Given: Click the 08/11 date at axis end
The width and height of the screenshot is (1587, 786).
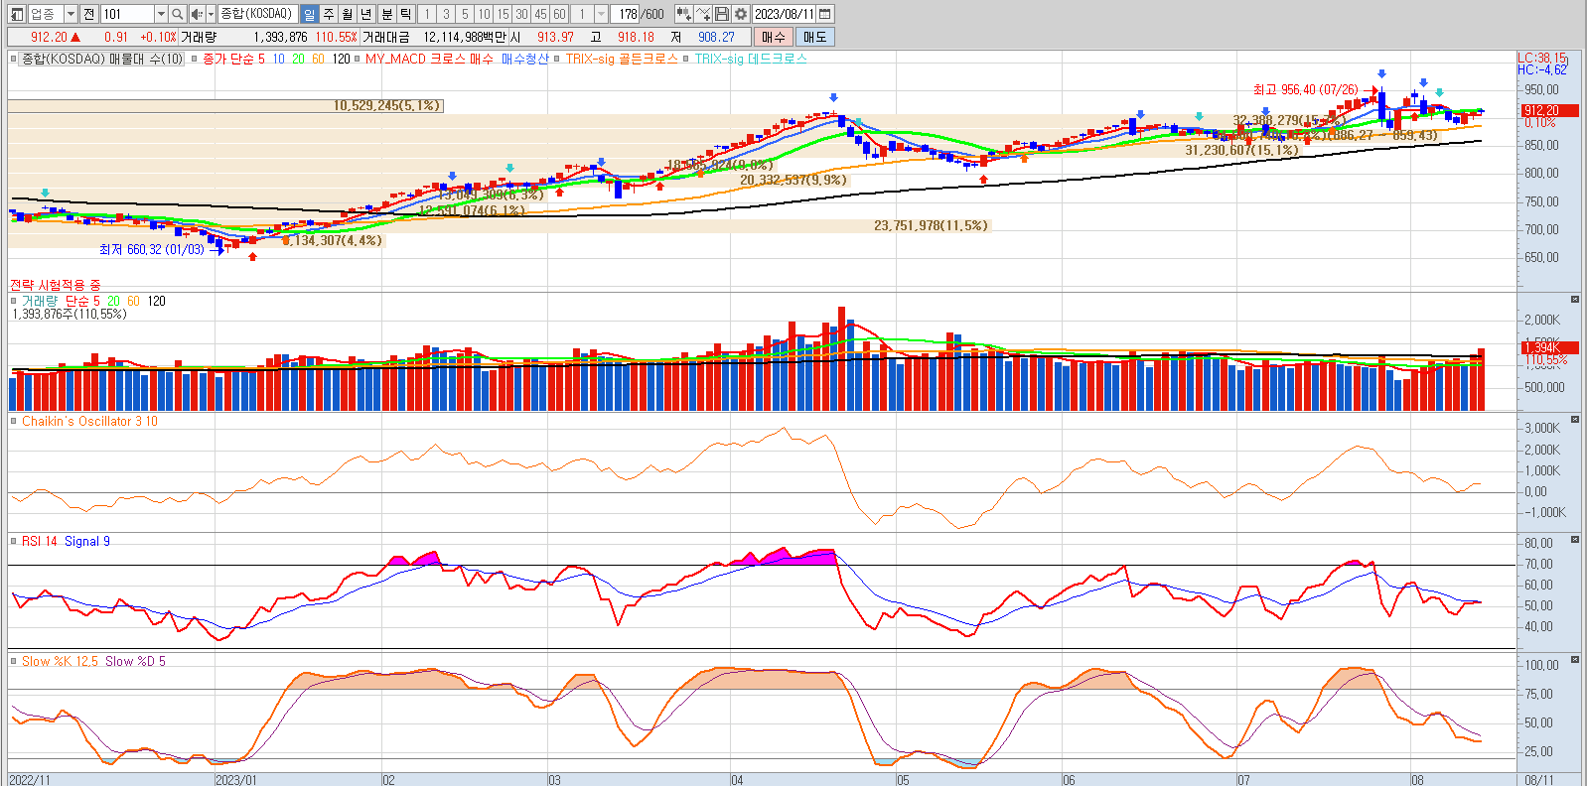Looking at the screenshot, I should point(1539,780).
